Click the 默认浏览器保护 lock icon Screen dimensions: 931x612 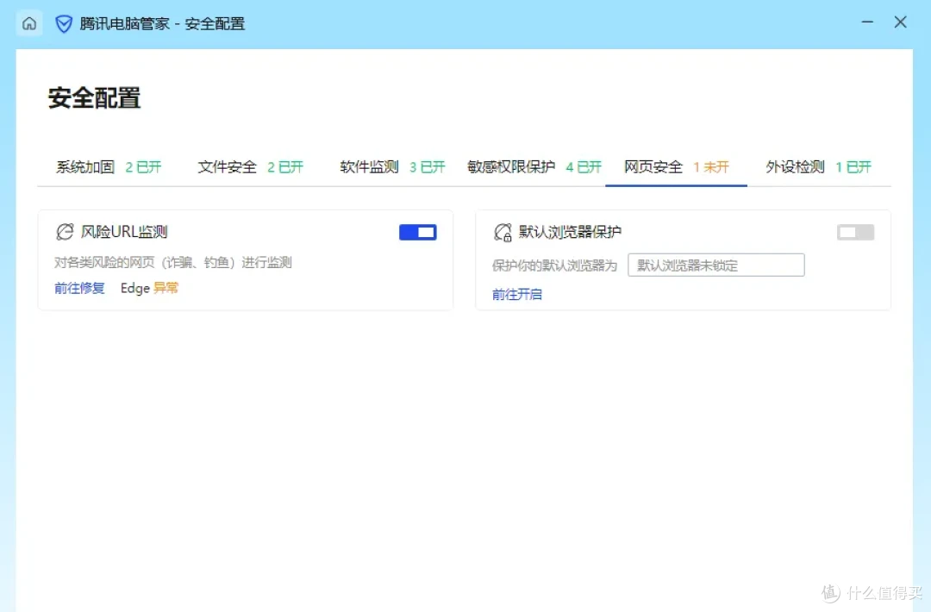coord(503,232)
